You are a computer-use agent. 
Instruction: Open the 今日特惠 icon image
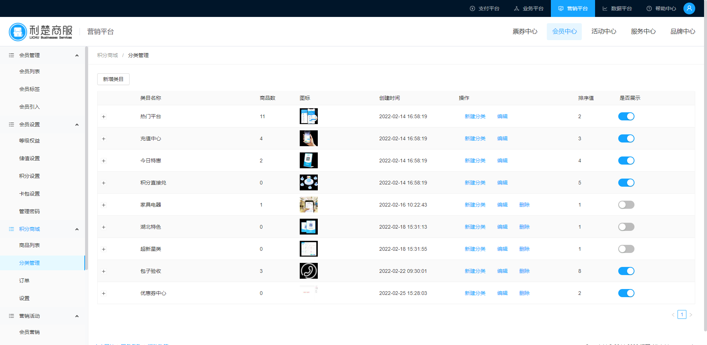click(309, 161)
